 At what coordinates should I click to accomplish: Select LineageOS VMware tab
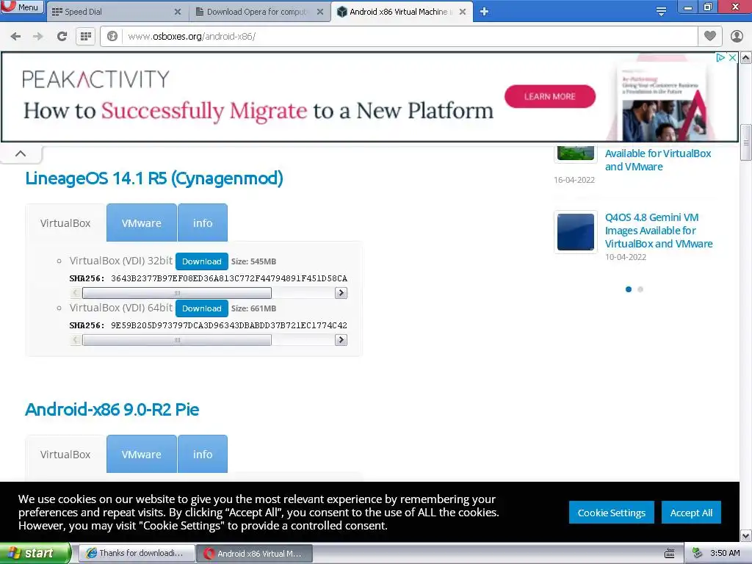click(142, 223)
